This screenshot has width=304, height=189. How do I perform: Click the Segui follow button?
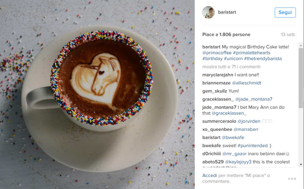pos(285,12)
